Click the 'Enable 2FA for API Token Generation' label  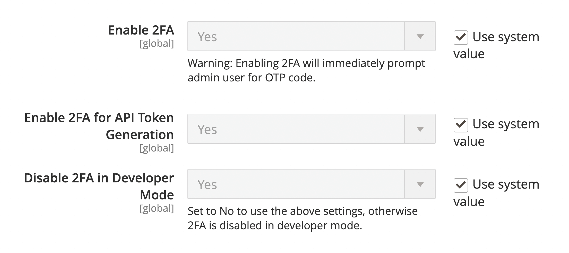coord(99,126)
